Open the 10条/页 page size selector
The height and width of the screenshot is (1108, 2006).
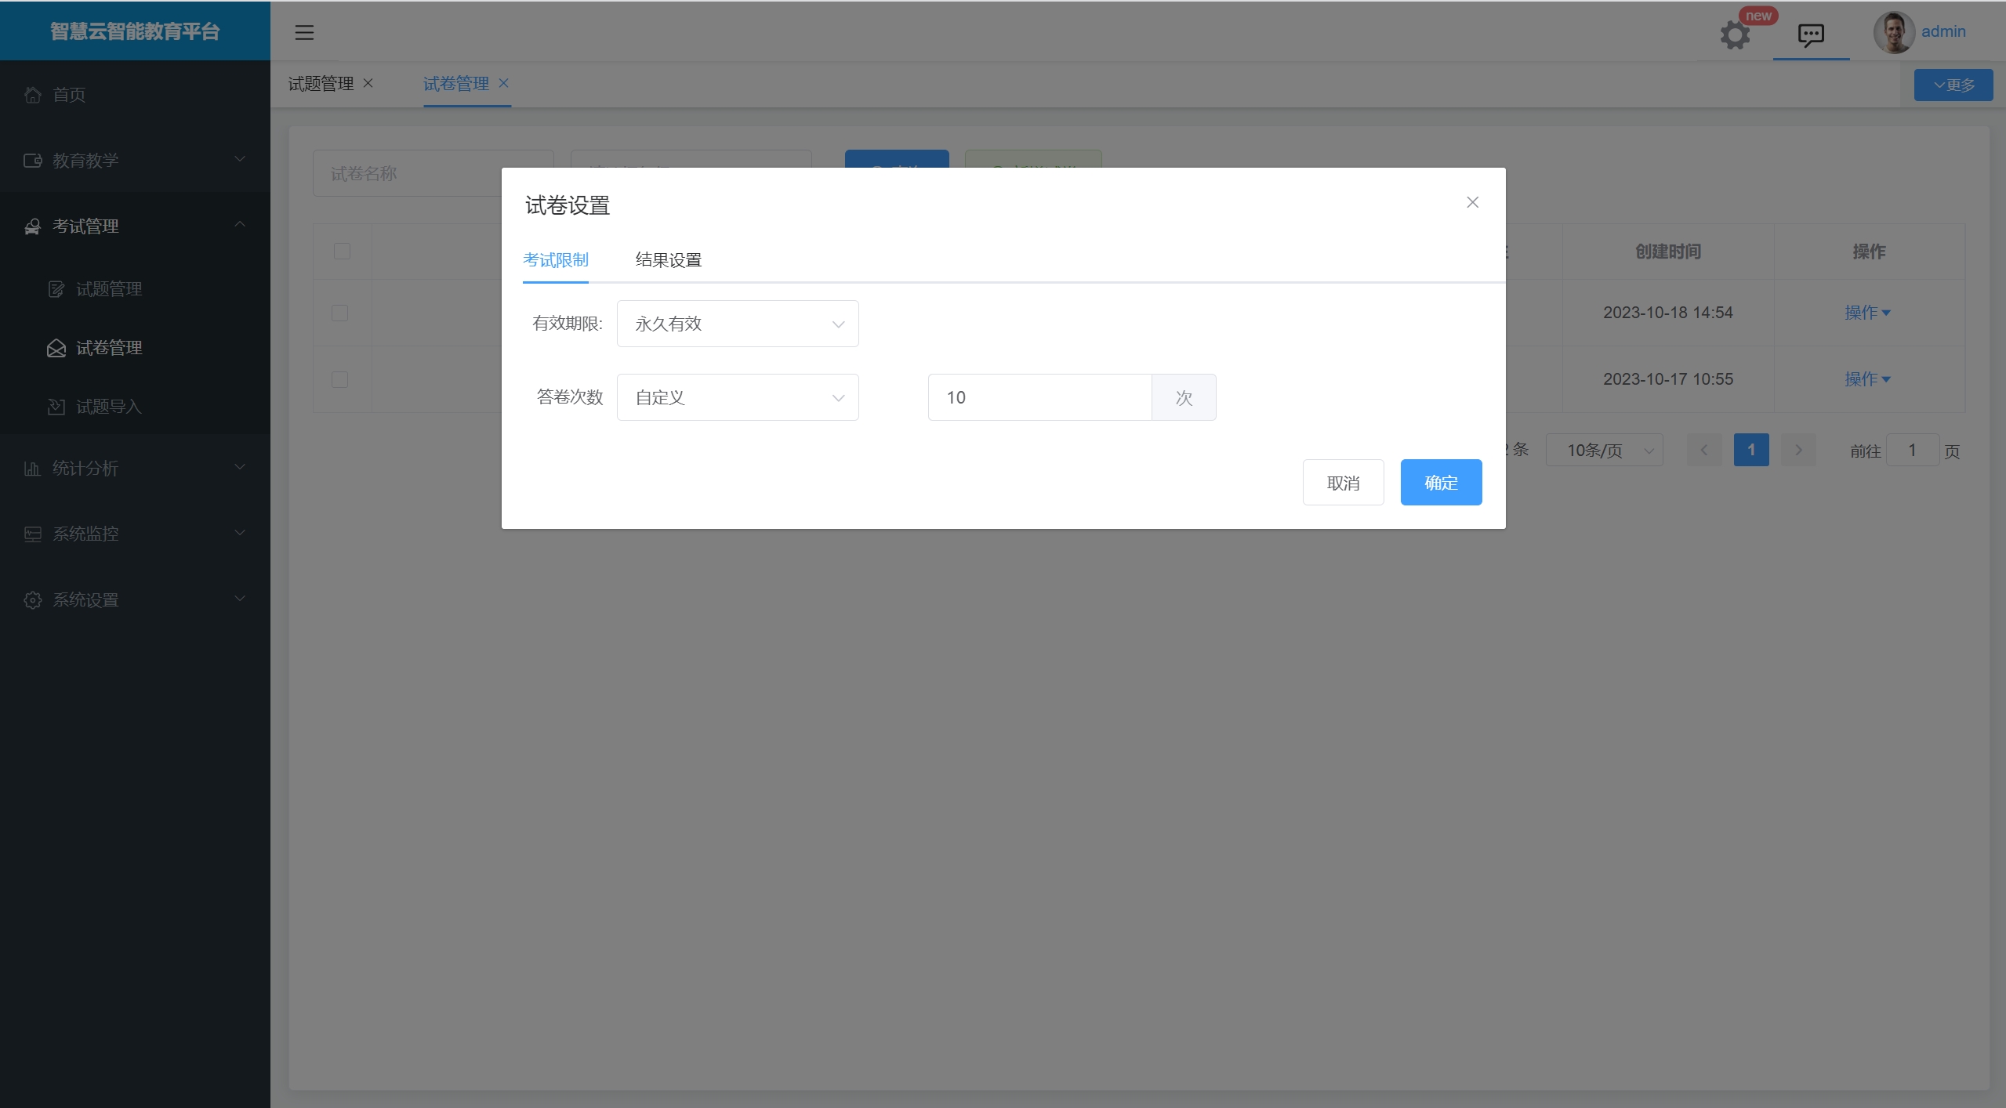click(x=1603, y=451)
